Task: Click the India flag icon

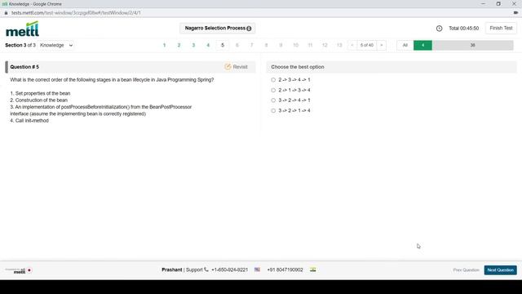Action: (312, 269)
